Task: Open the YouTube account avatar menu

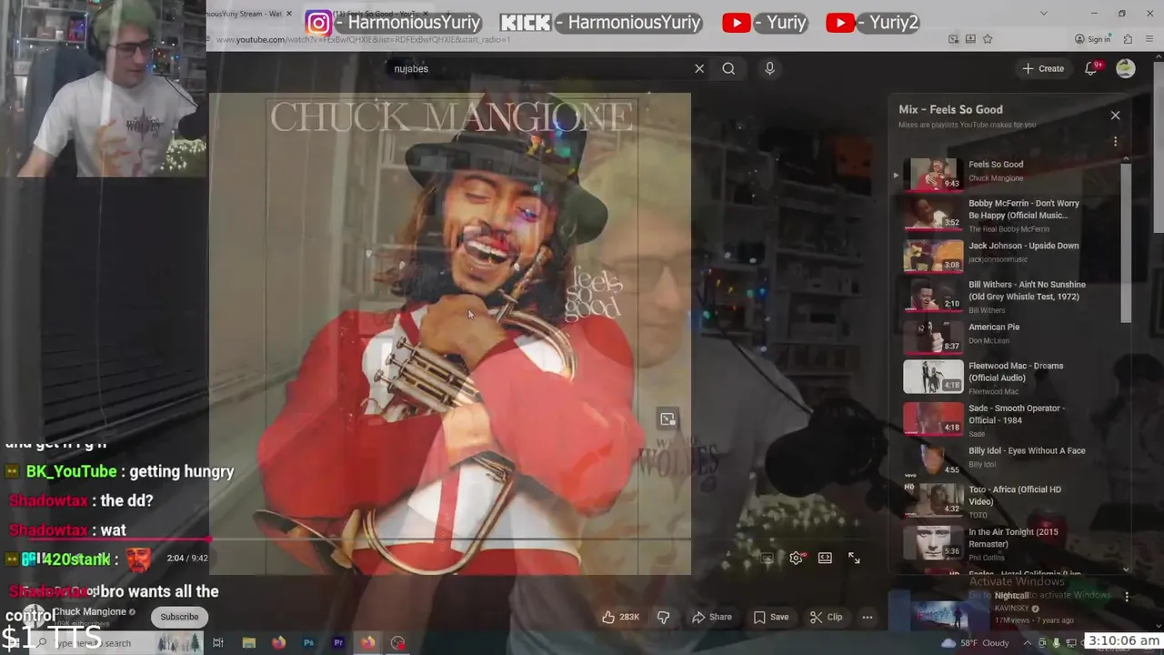Action: pos(1126,68)
